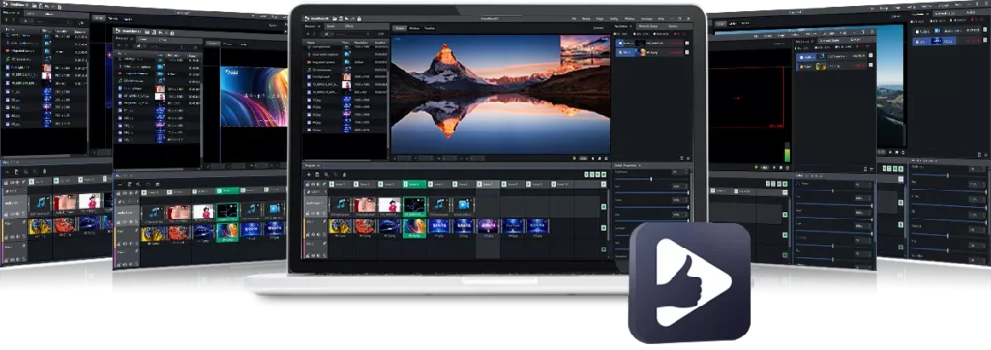Image resolution: width=991 pixels, height=350 pixels.
Task: Select the green highlighted Scene 4 header
Action: tap(414, 184)
